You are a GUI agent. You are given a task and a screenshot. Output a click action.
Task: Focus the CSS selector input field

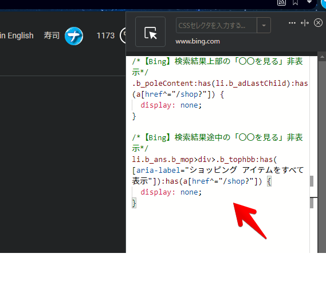[x=217, y=25]
